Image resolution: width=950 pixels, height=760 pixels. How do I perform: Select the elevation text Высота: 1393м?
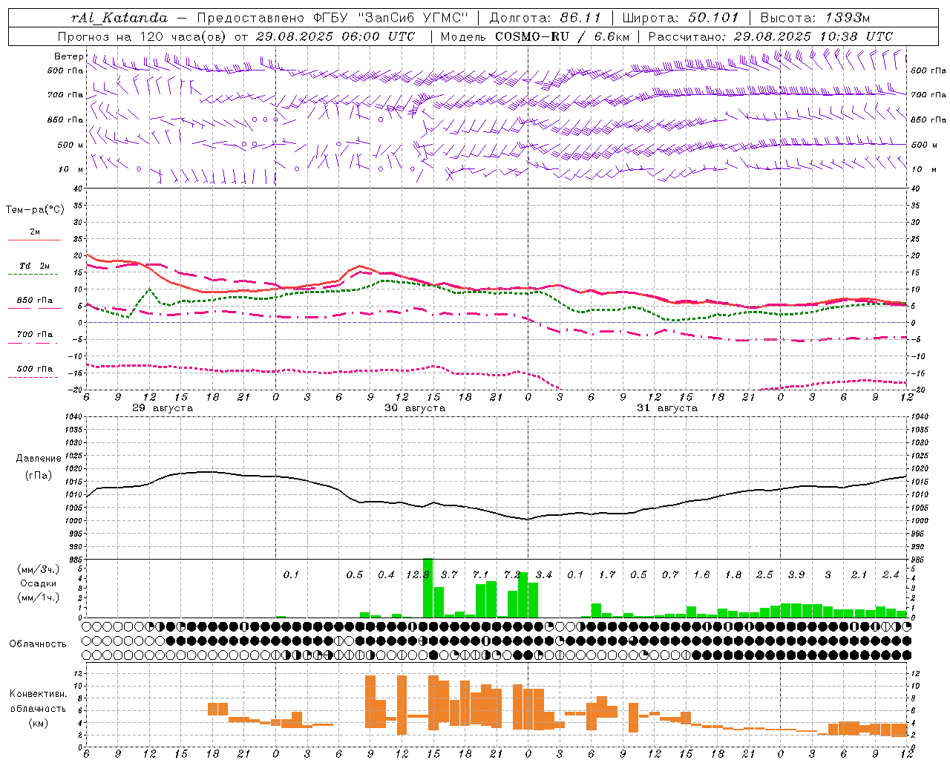point(815,18)
